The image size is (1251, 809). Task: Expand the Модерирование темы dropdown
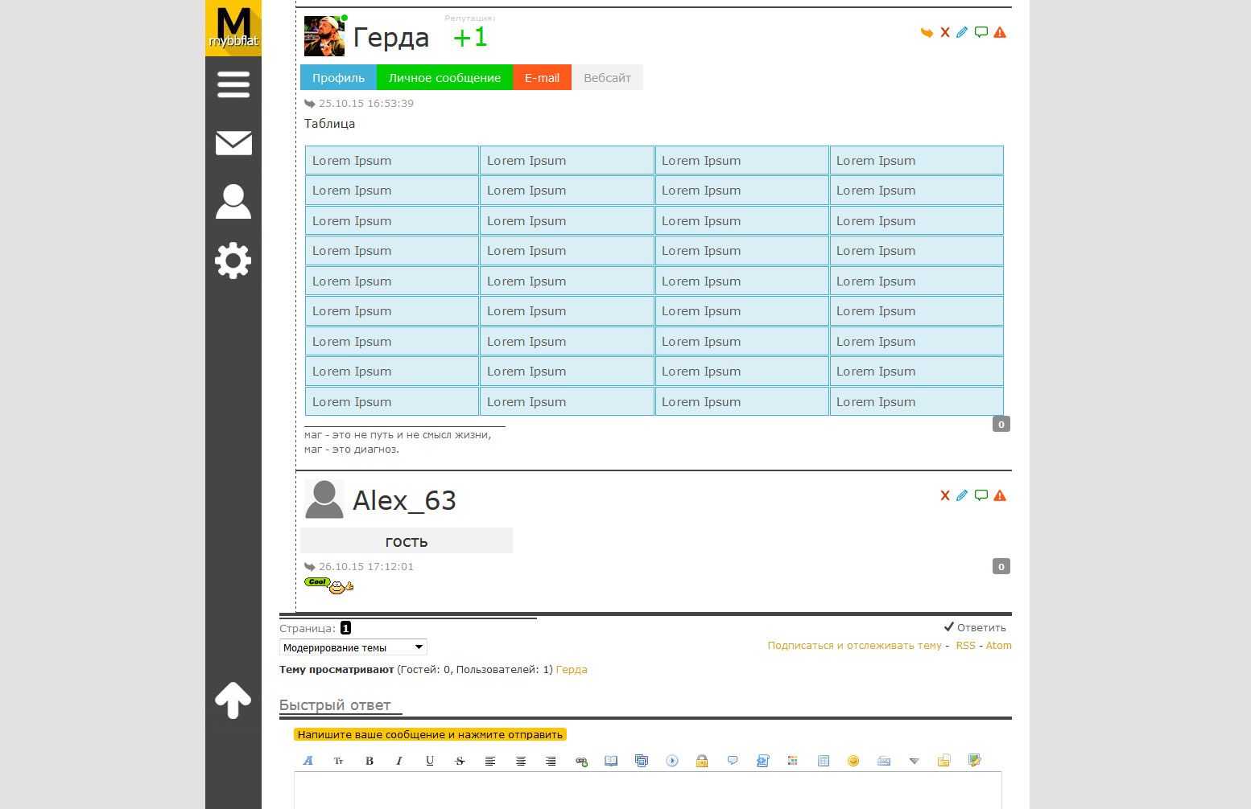tap(353, 647)
